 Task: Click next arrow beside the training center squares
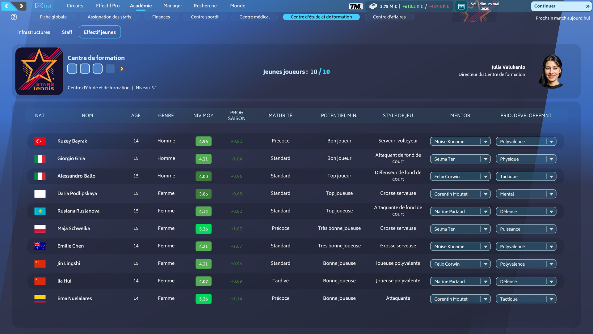(x=122, y=69)
